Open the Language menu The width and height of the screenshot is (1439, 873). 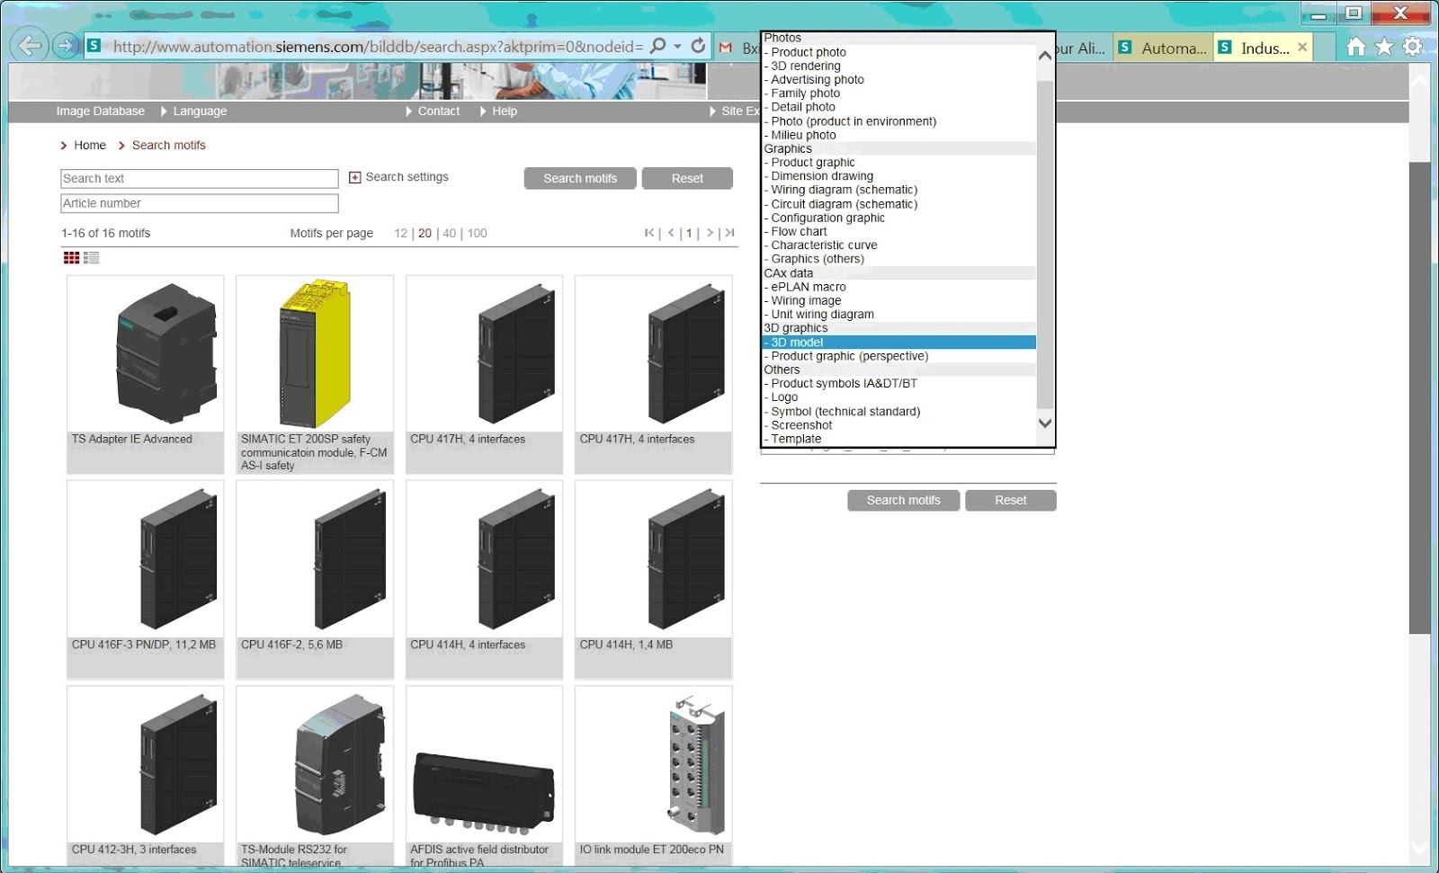point(200,111)
